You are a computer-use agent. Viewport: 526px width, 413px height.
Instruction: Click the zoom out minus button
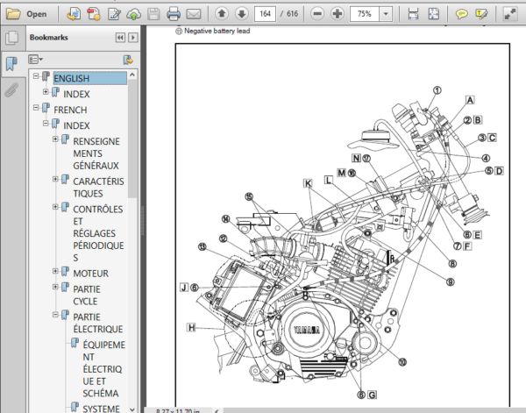[317, 14]
